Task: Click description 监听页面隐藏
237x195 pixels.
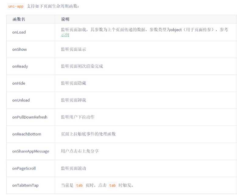Action: (x=73, y=83)
